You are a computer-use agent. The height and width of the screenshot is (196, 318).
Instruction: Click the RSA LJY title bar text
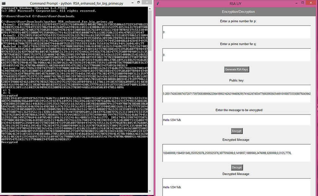click(x=235, y=4)
